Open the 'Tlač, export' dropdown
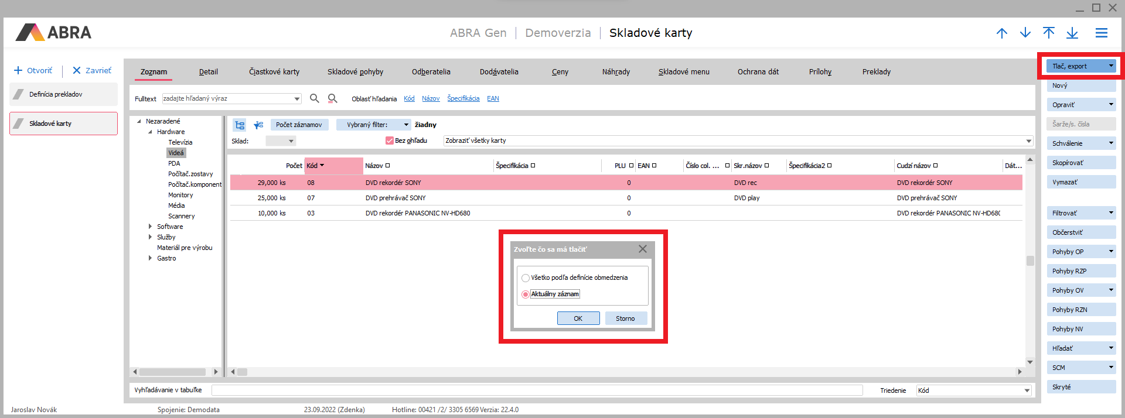 tap(1110, 66)
